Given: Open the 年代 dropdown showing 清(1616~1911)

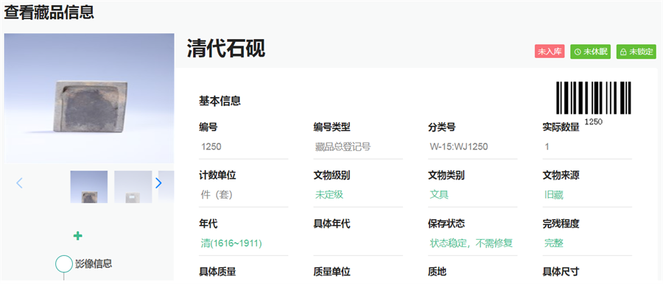Looking at the screenshot, I should point(244,244).
